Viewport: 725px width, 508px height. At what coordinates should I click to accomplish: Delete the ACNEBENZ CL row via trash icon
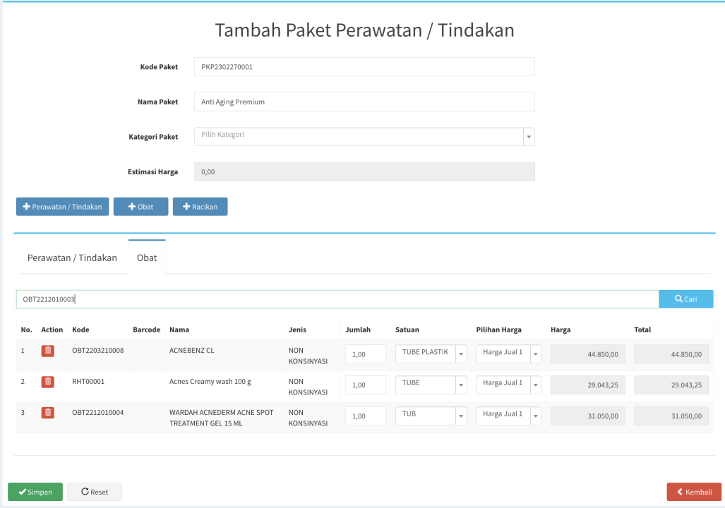(x=47, y=351)
